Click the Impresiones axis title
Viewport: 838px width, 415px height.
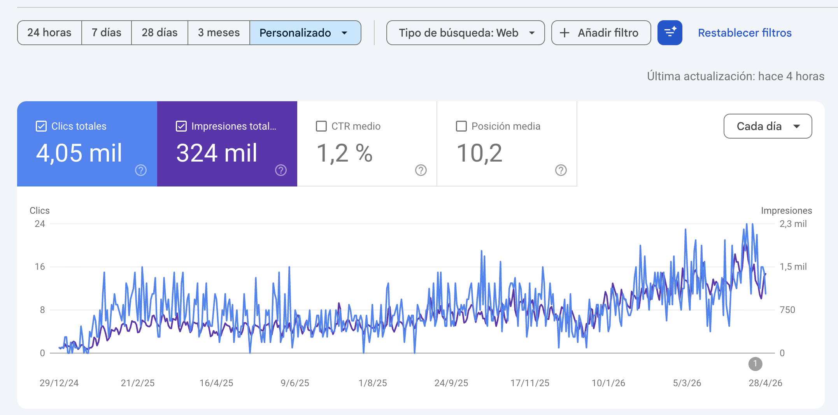786,211
